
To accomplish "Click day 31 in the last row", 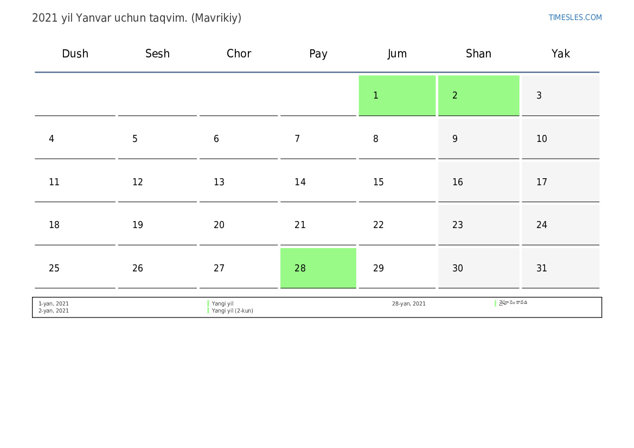I will tap(560, 268).
